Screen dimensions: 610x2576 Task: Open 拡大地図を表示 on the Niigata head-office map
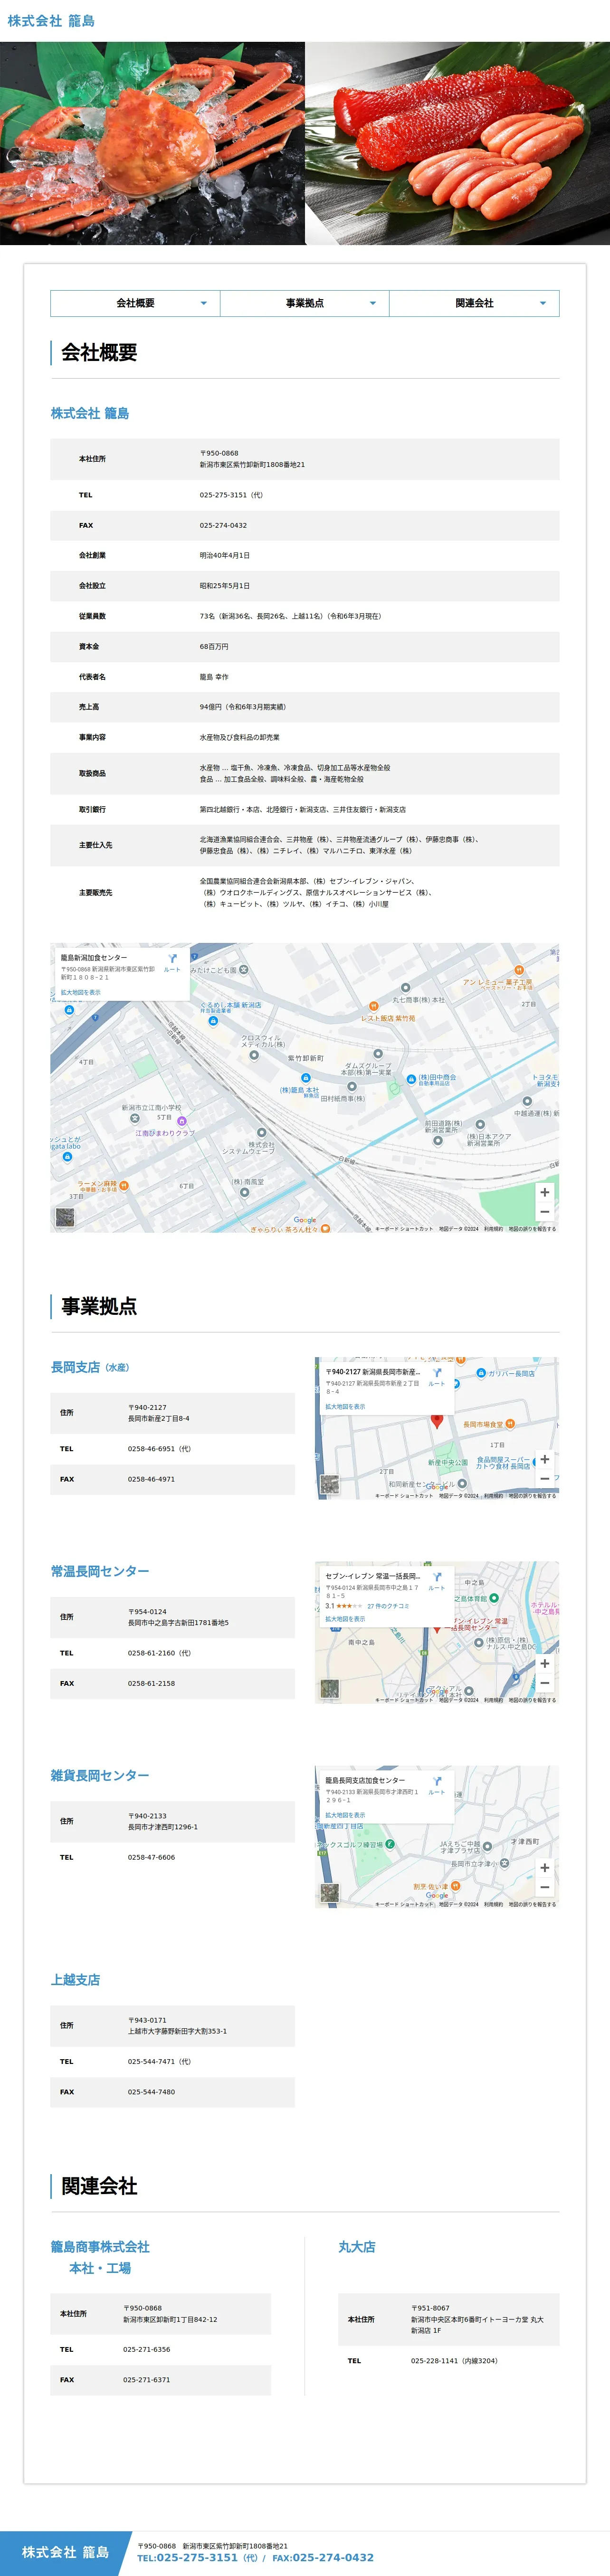(x=81, y=992)
